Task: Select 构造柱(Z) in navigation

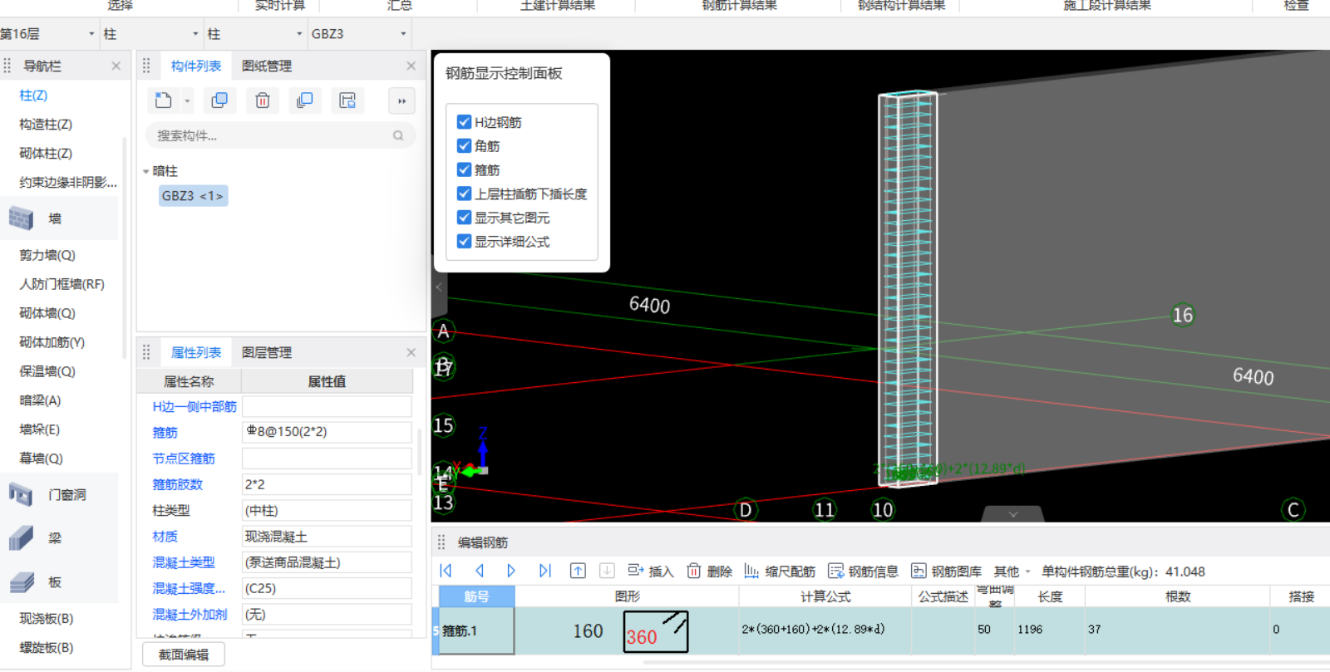Action: point(46,124)
